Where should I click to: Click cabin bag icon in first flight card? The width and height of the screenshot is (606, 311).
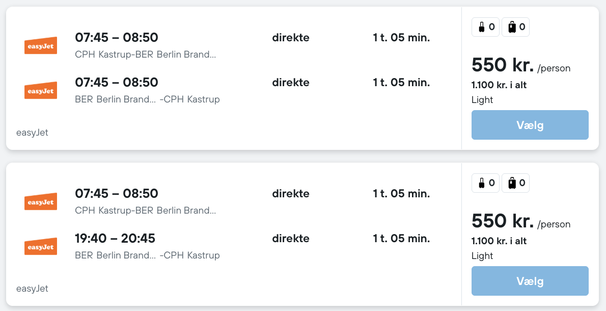click(x=481, y=27)
